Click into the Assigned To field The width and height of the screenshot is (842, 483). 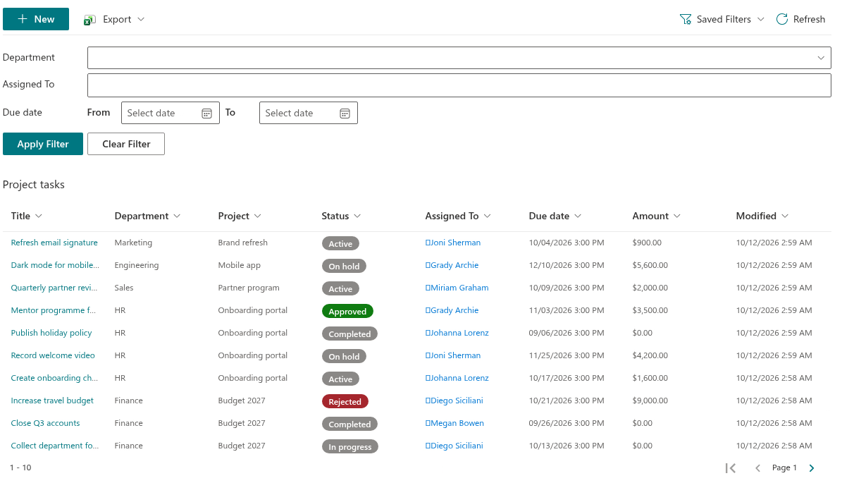coord(459,85)
